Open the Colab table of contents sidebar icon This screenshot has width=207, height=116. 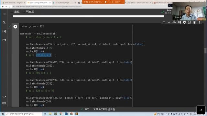click(4, 14)
